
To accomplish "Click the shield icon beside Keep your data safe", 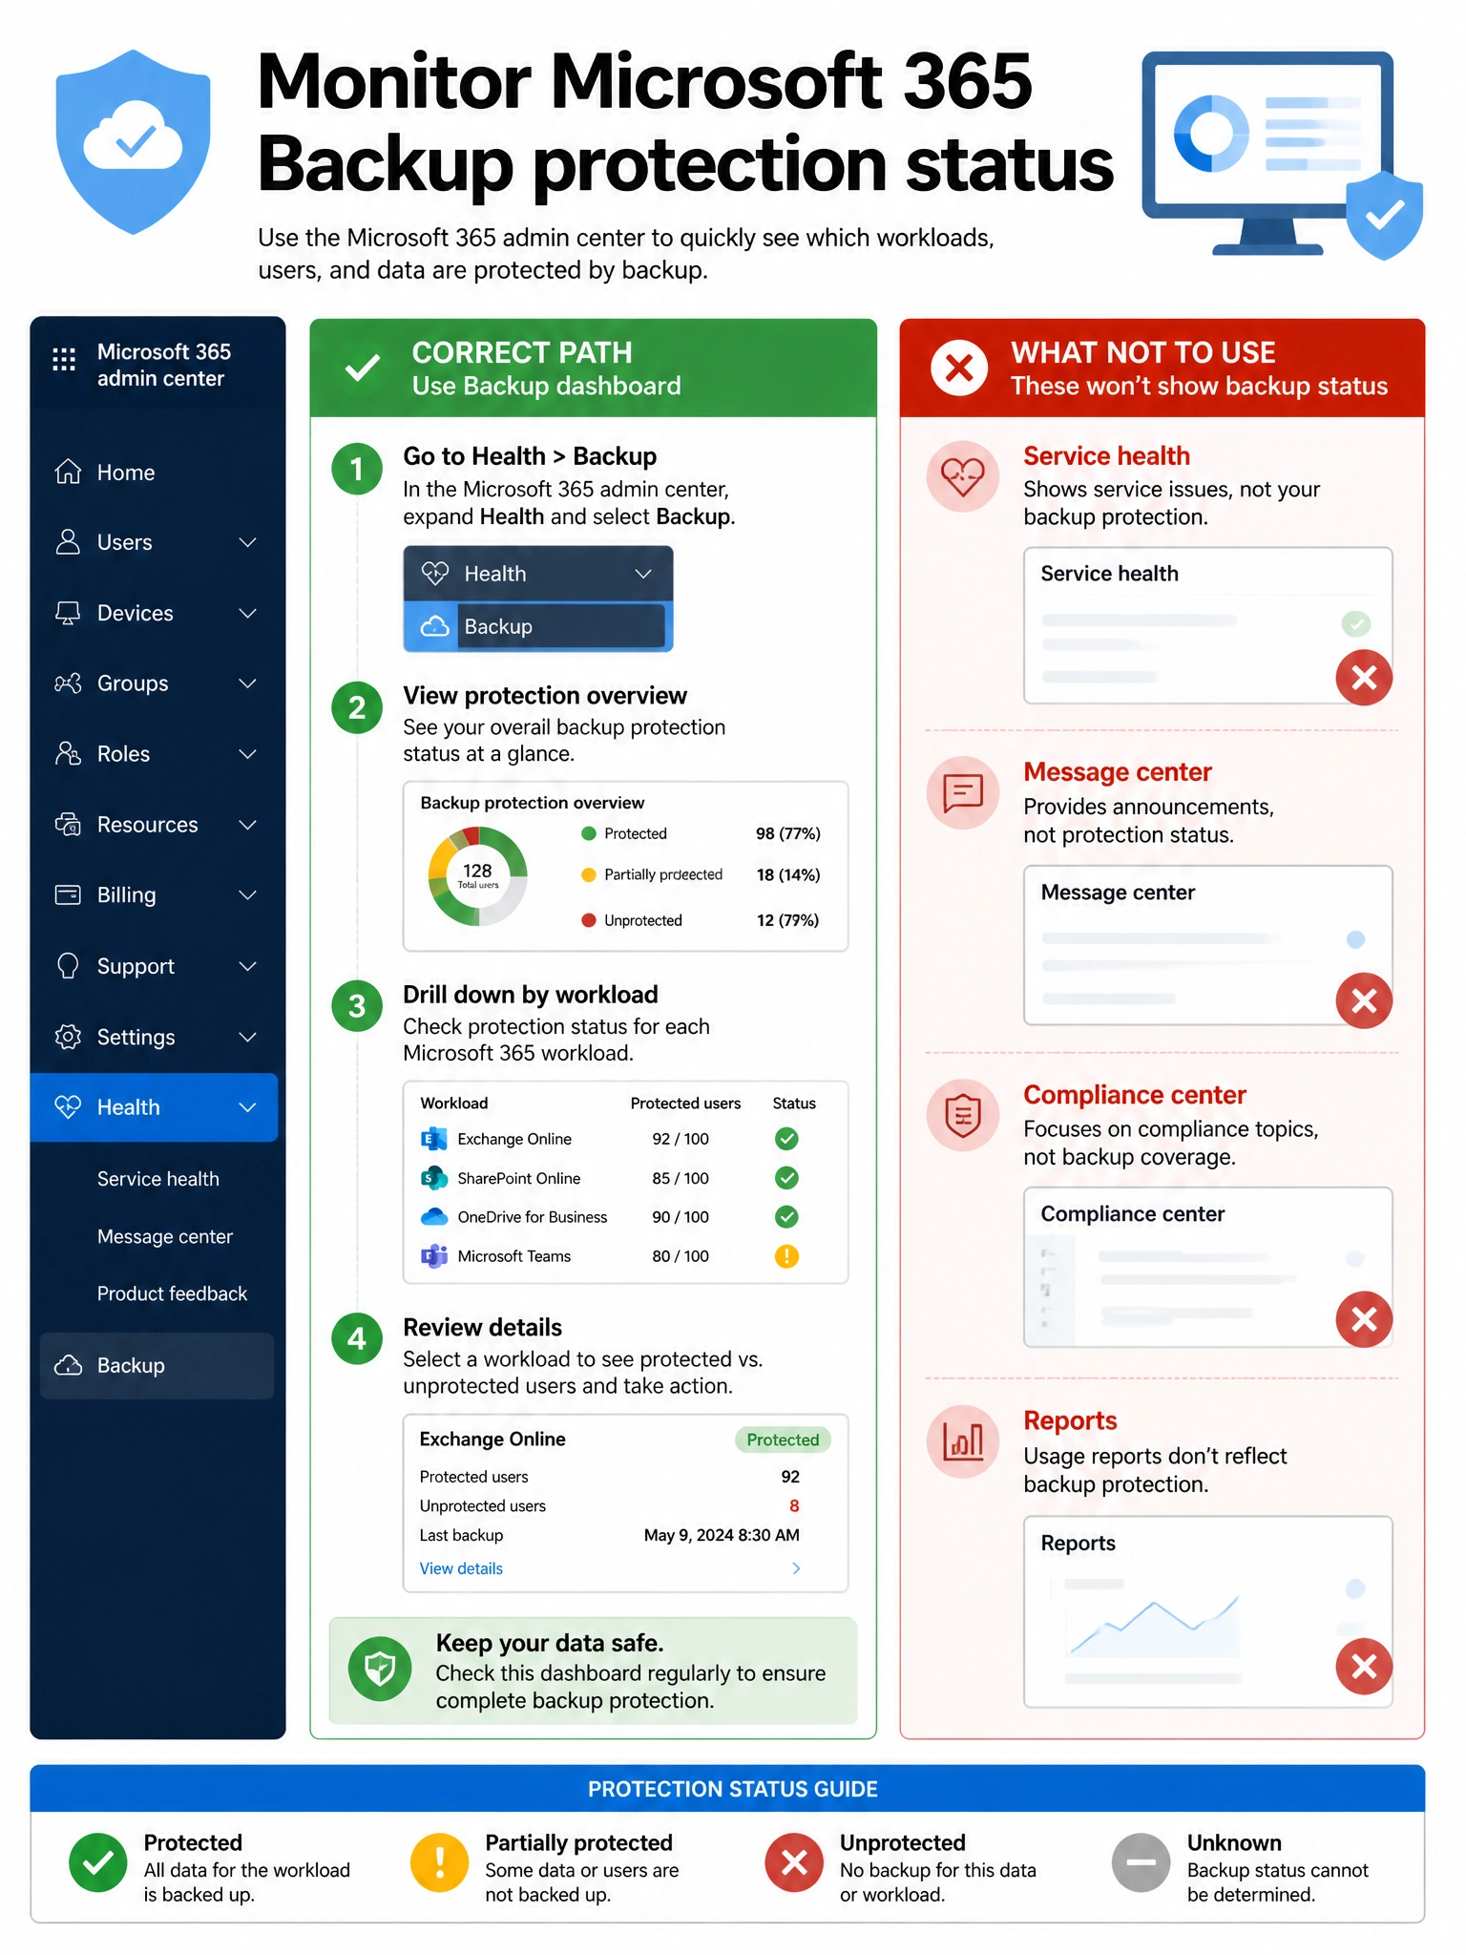I will (380, 1670).
